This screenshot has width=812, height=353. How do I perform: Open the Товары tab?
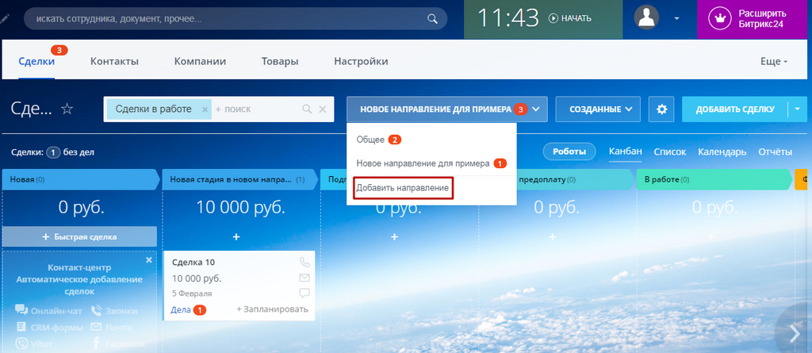[280, 61]
